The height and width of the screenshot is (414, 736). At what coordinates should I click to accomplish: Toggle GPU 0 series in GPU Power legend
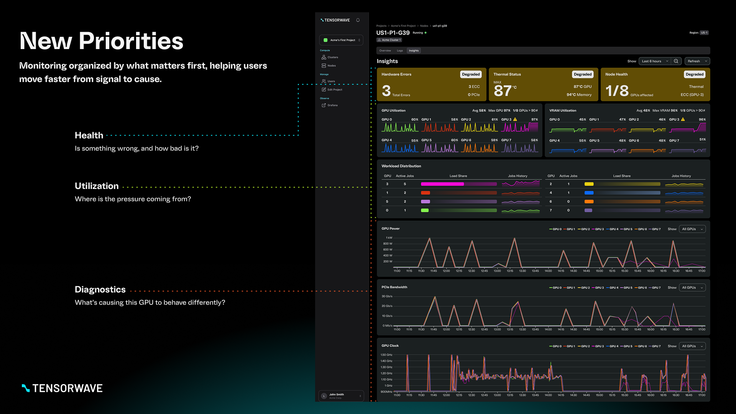click(x=555, y=229)
